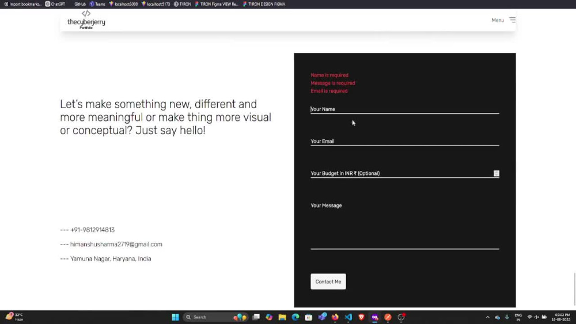Click the Menu label in header
576x324 pixels.
pos(498,20)
